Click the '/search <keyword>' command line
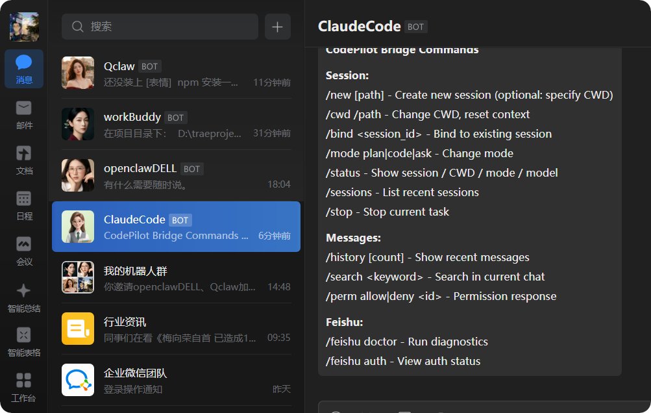Image resolution: width=651 pixels, height=413 pixels. 435,277
